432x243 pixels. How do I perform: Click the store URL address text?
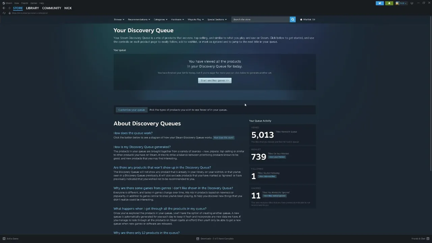click(x=30, y=13)
